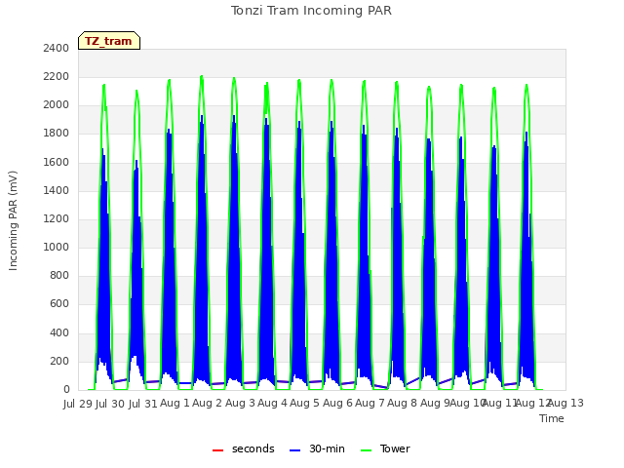Click the green Tower legend swatch

[366, 450]
